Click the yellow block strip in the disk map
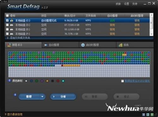 72,65
